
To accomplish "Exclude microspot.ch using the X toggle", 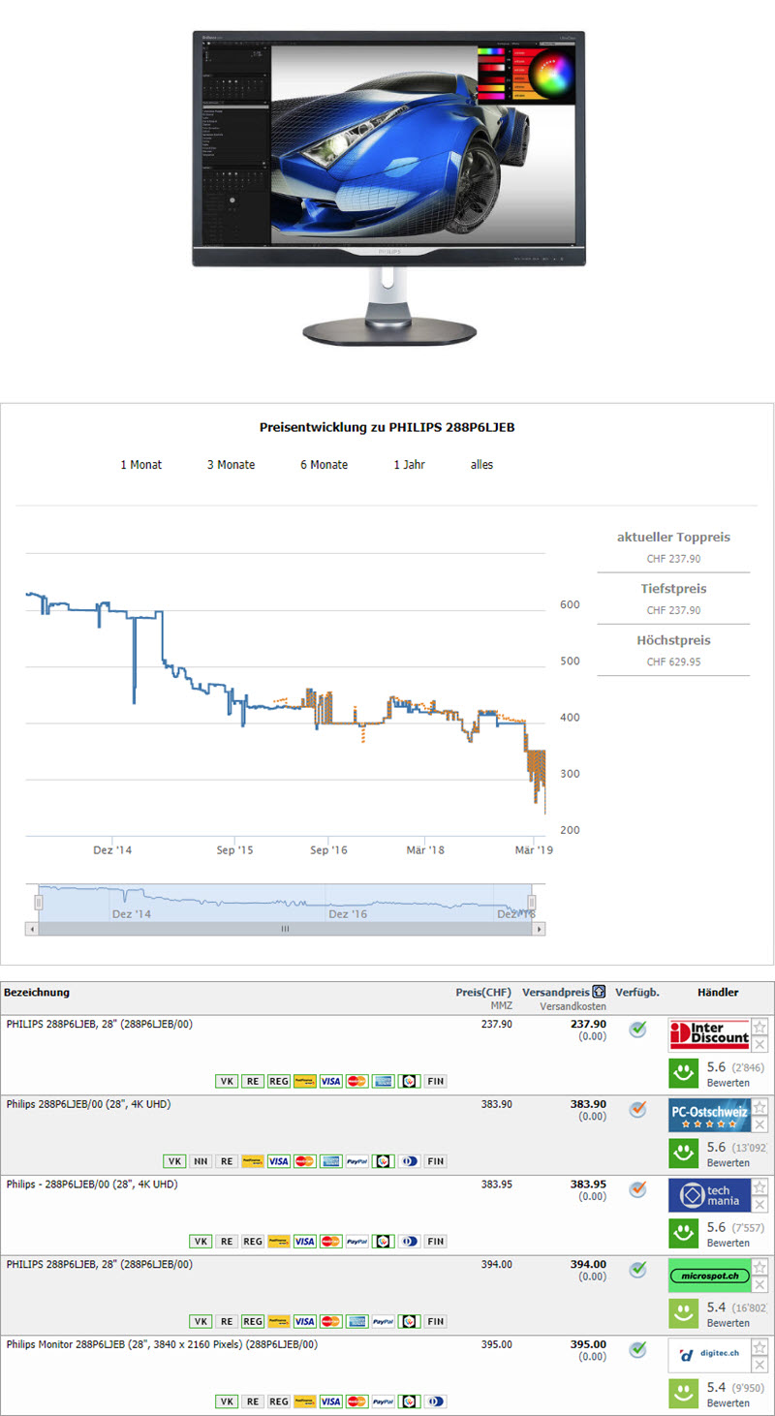I will pyautogui.click(x=760, y=1284).
